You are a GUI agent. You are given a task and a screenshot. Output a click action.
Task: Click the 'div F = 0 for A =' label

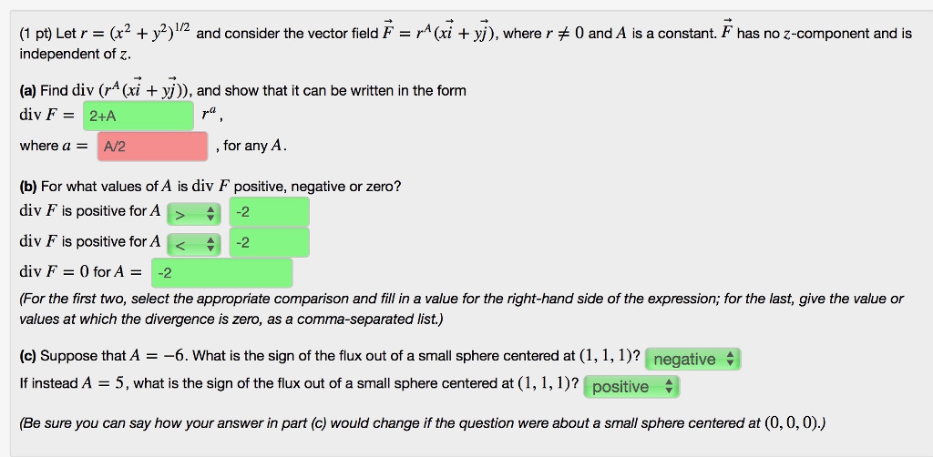click(x=81, y=272)
